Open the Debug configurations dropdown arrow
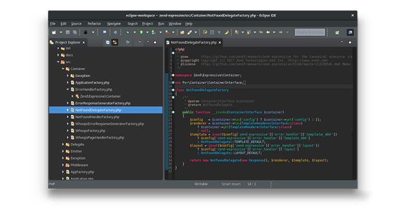The height and width of the screenshot is (210, 400). pyautogui.click(x=135, y=32)
